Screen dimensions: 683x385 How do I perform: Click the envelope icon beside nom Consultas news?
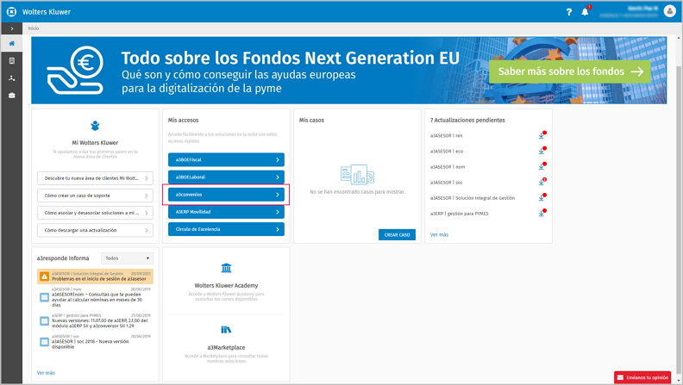[x=45, y=297]
